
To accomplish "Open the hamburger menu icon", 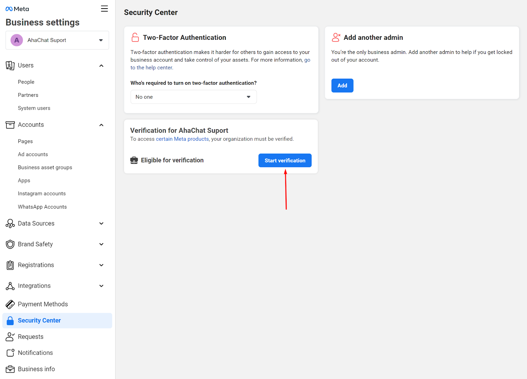I will (104, 9).
